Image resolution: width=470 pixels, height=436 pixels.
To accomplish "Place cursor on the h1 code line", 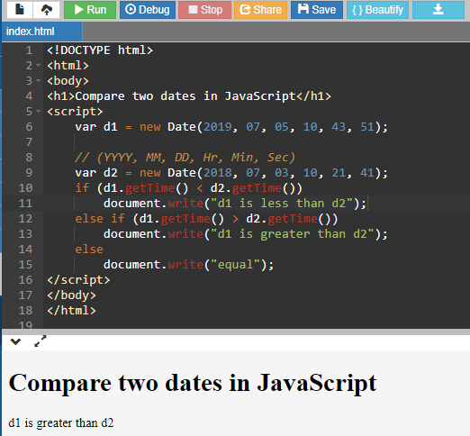I will click(x=189, y=96).
